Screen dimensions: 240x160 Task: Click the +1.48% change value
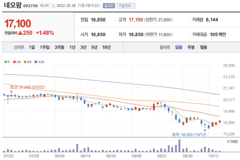(45, 33)
